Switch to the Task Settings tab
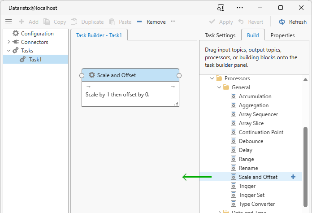The width and height of the screenshot is (312, 213). [220, 35]
